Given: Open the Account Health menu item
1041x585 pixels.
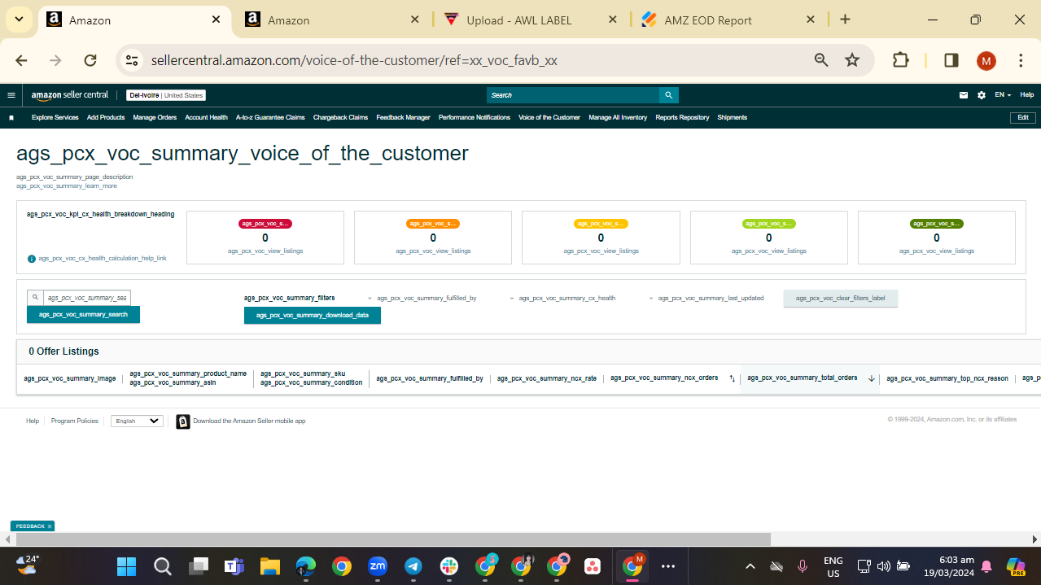Looking at the screenshot, I should coord(206,118).
